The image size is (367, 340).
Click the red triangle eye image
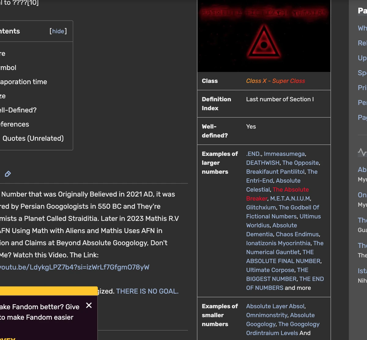[264, 42]
